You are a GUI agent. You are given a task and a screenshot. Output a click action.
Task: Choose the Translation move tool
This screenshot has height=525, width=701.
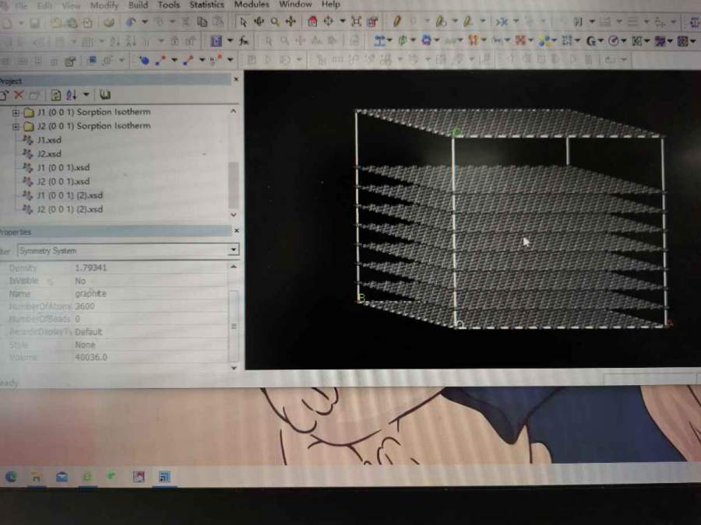click(291, 22)
